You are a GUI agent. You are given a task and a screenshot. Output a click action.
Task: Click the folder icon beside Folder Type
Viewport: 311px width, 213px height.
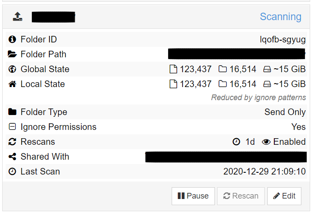coord(12,112)
